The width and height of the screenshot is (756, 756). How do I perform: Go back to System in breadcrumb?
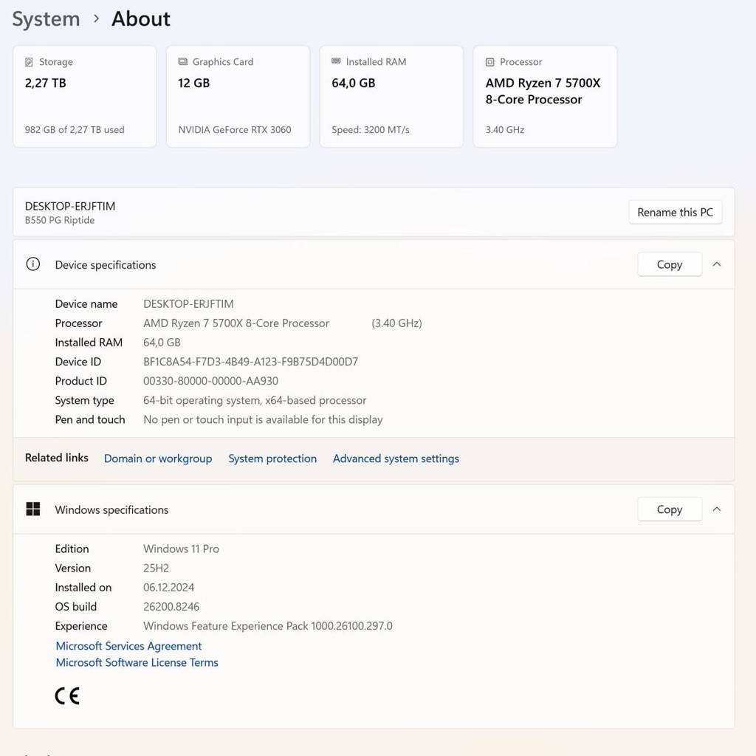point(46,19)
